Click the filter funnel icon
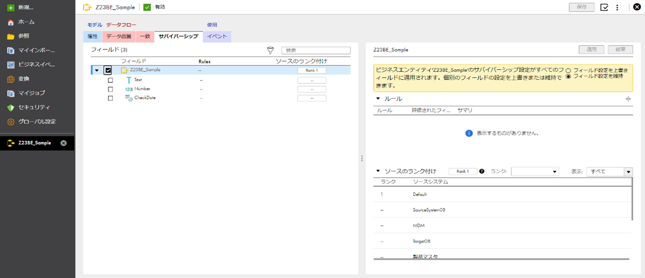Image resolution: width=645 pixels, height=278 pixels. pyautogui.click(x=271, y=50)
